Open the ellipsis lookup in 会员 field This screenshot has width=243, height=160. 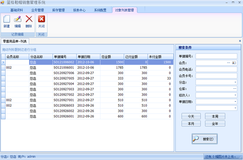[x=228, y=63]
